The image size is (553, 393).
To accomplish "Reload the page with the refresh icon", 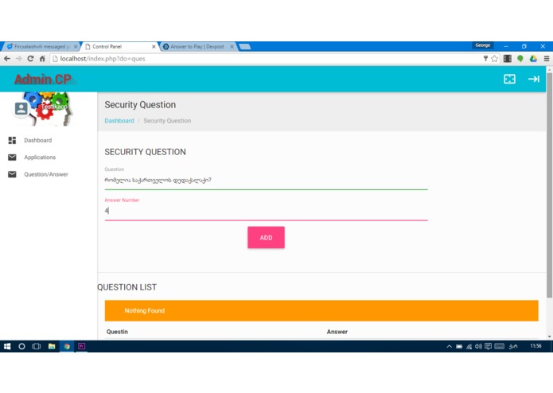I will click(30, 59).
